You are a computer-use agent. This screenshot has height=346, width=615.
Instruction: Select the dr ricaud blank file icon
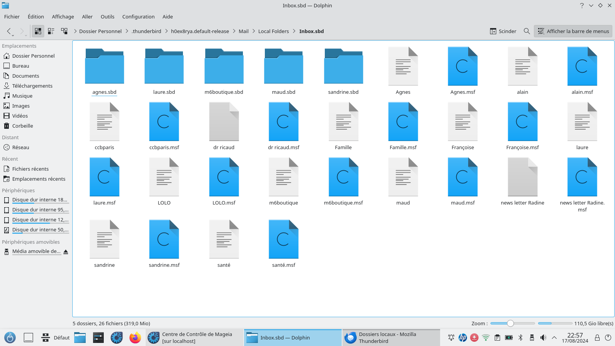[224, 121]
